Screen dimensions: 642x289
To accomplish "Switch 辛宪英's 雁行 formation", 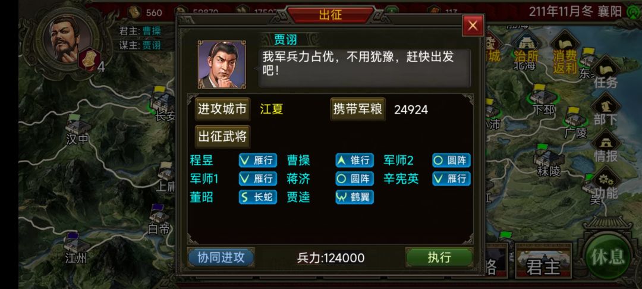I will (452, 178).
